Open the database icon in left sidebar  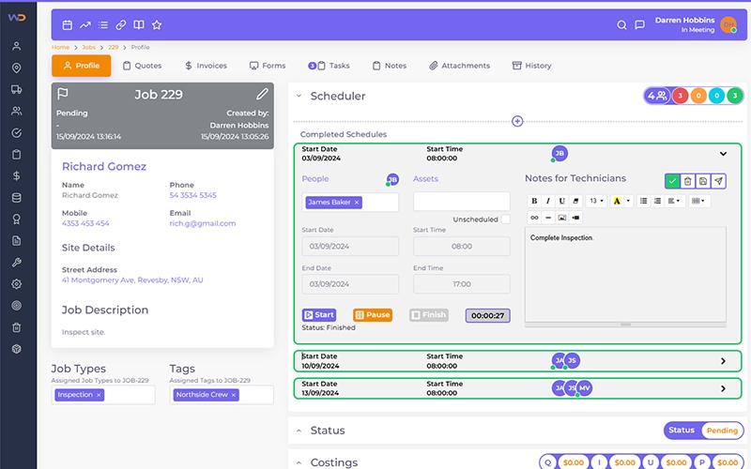[17, 198]
